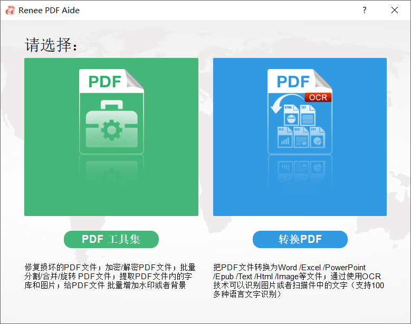Open help with the question mark icon
Viewport: 411px width, 324px height.
pos(365,10)
